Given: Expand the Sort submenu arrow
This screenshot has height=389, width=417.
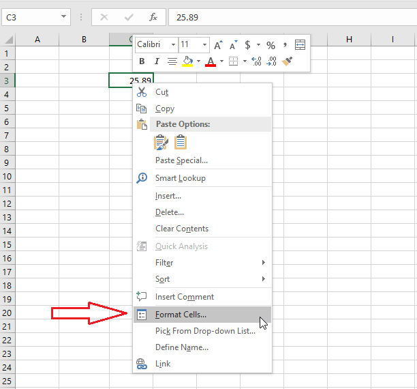Looking at the screenshot, I should [x=263, y=279].
